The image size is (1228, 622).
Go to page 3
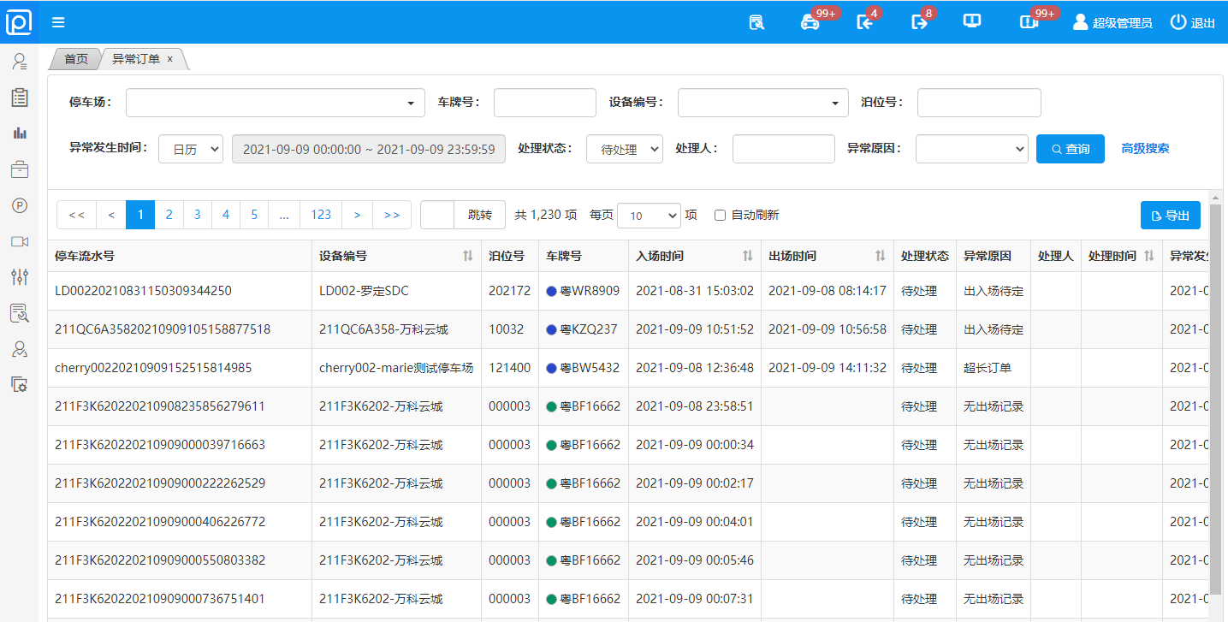[198, 215]
